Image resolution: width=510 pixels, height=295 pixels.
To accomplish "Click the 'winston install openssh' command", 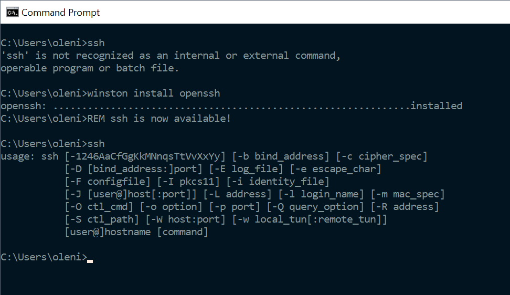I will (x=154, y=93).
